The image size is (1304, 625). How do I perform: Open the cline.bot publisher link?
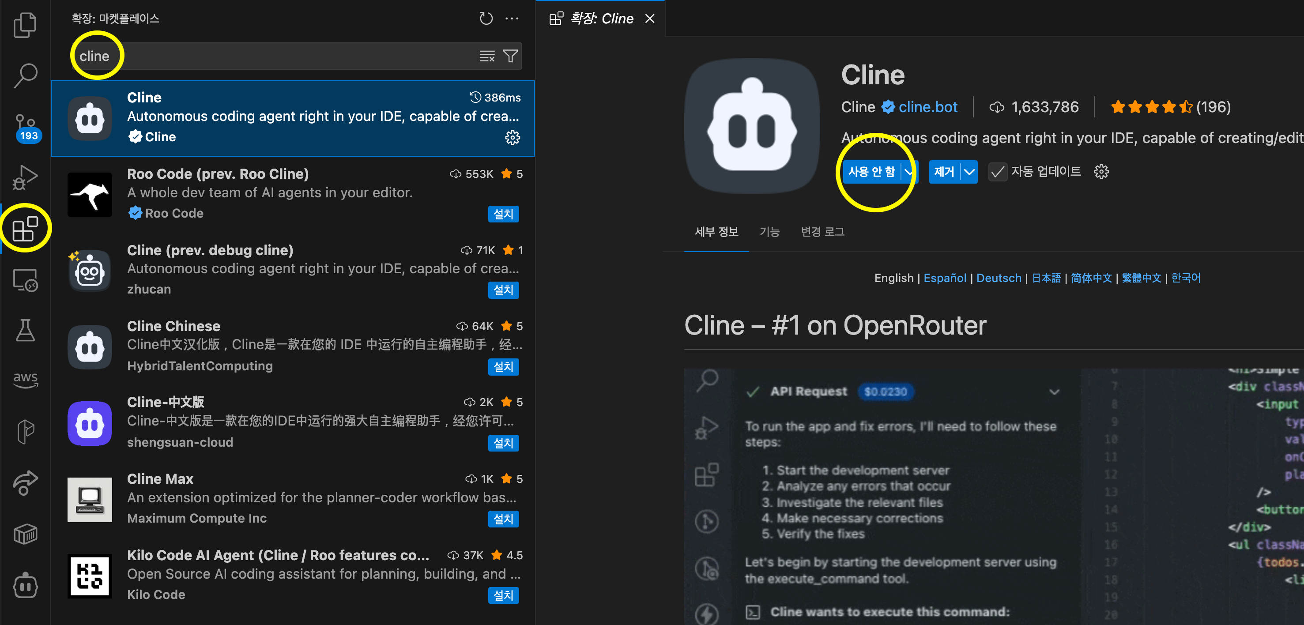927,107
